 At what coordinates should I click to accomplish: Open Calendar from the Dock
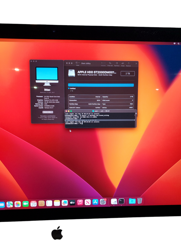click(x=33, y=204)
